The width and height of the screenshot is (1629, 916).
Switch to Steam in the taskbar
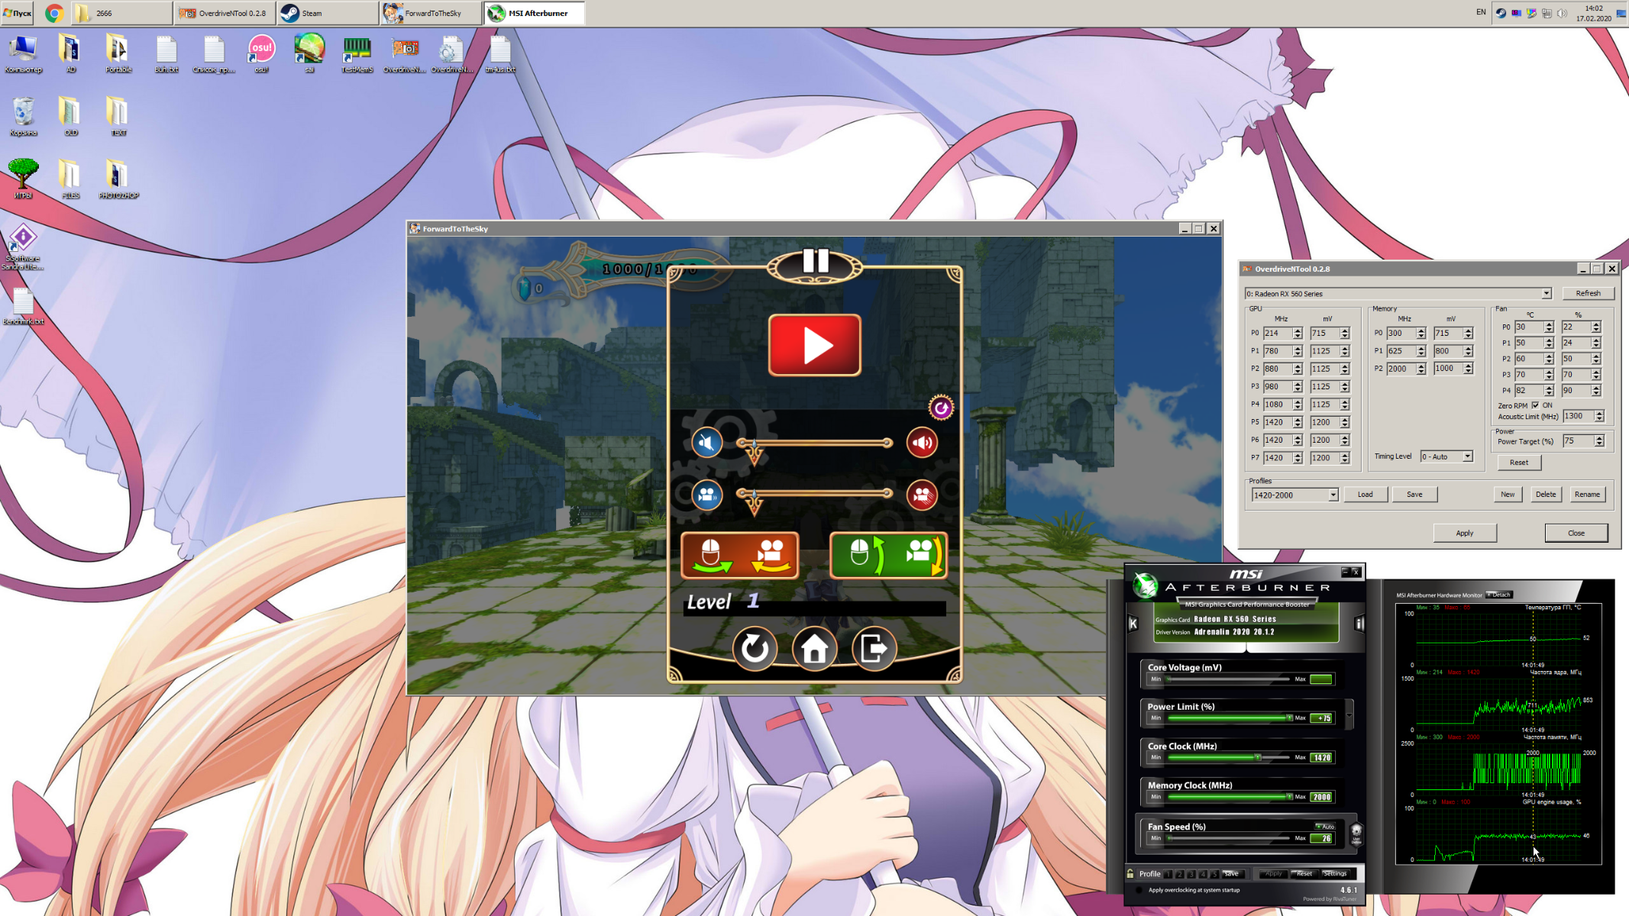pyautogui.click(x=327, y=13)
